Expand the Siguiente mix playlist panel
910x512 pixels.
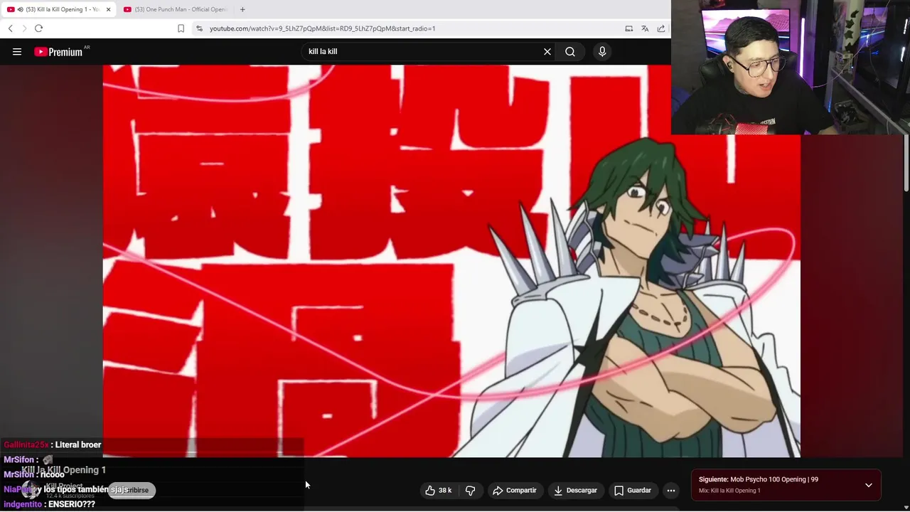(x=869, y=485)
